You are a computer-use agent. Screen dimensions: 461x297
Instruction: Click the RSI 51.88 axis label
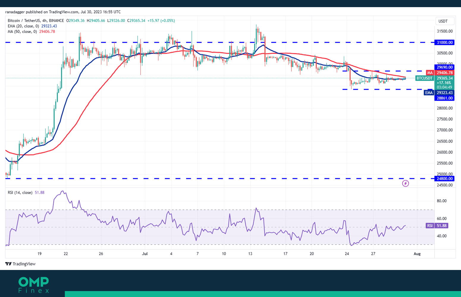tap(437, 226)
